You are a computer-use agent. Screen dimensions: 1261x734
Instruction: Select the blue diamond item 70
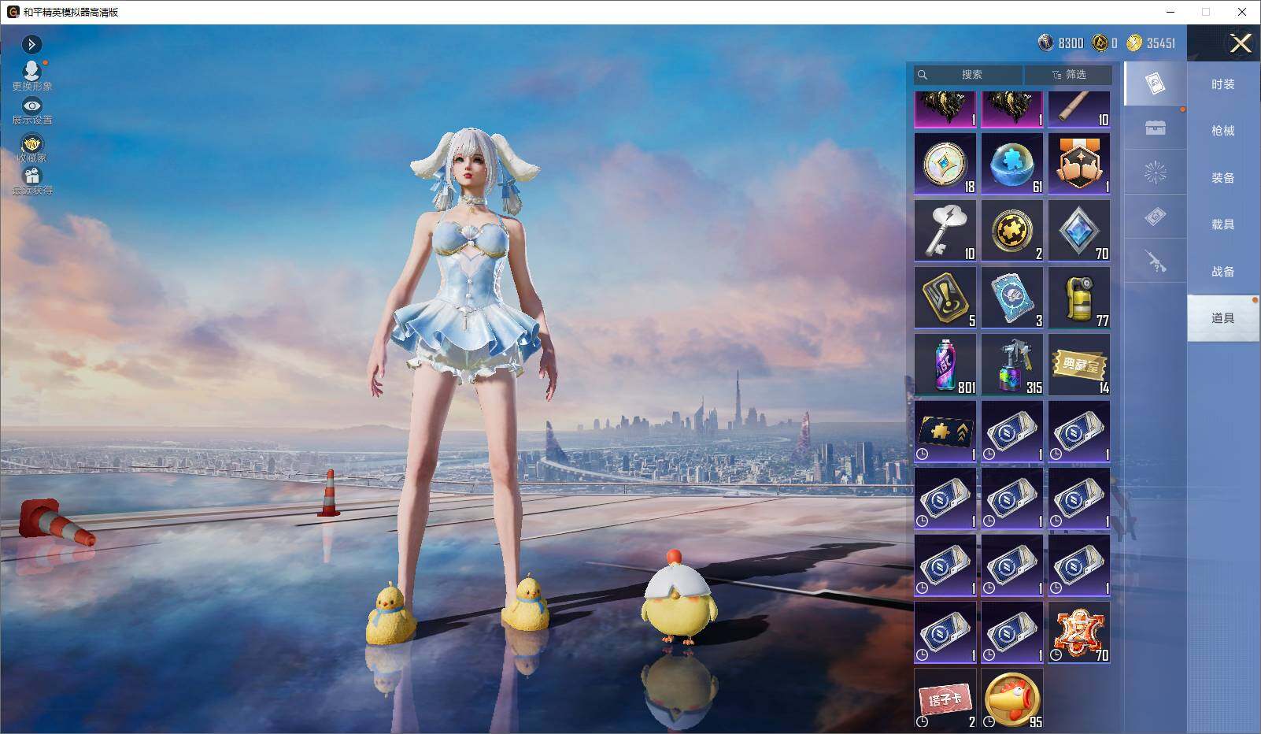tap(1079, 231)
